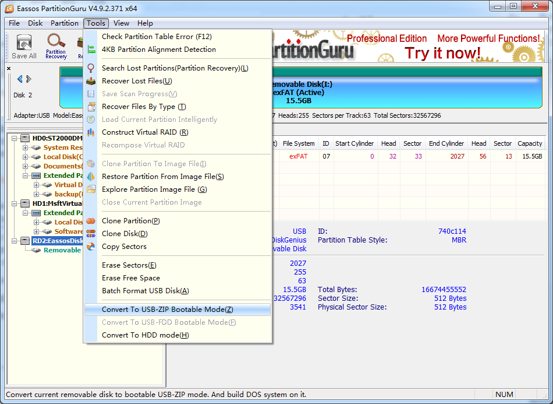Click the Recover Lost Files icon
The image size is (553, 404).
91,81
